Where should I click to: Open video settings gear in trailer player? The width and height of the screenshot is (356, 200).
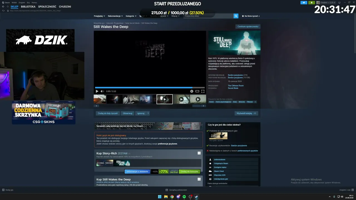192,91
